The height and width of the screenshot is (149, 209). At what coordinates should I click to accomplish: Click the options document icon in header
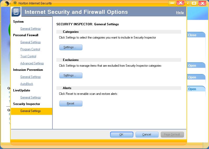coord(16,11)
